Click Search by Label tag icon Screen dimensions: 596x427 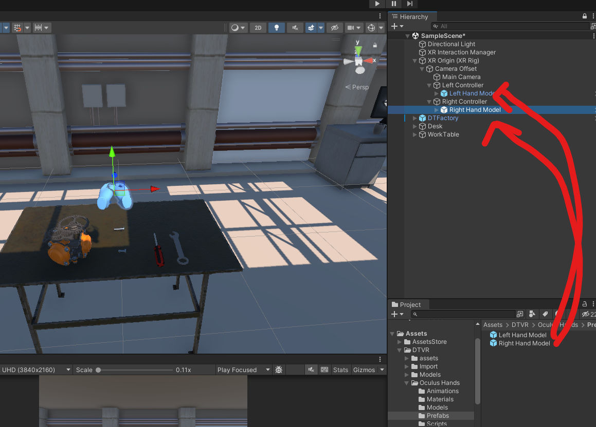coord(545,314)
